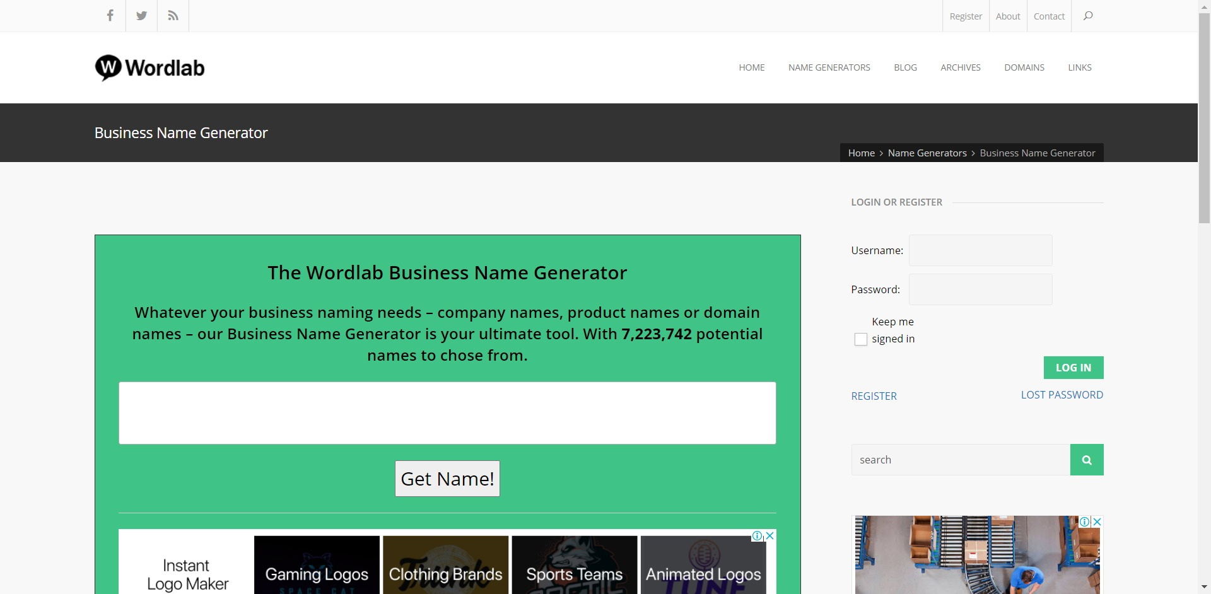The height and width of the screenshot is (594, 1211).
Task: Open NAME GENERATORS menu
Action: 829,67
